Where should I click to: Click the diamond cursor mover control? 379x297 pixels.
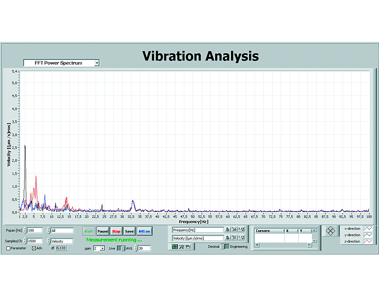[330, 231]
